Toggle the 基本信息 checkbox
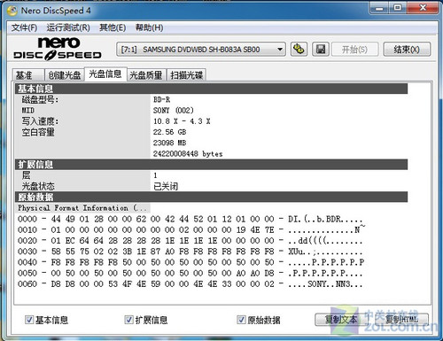The width and height of the screenshot is (443, 341). 29,320
